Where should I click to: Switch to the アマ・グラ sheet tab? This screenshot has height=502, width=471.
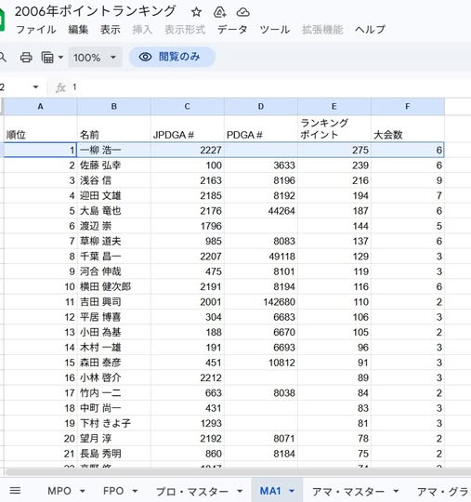click(443, 491)
